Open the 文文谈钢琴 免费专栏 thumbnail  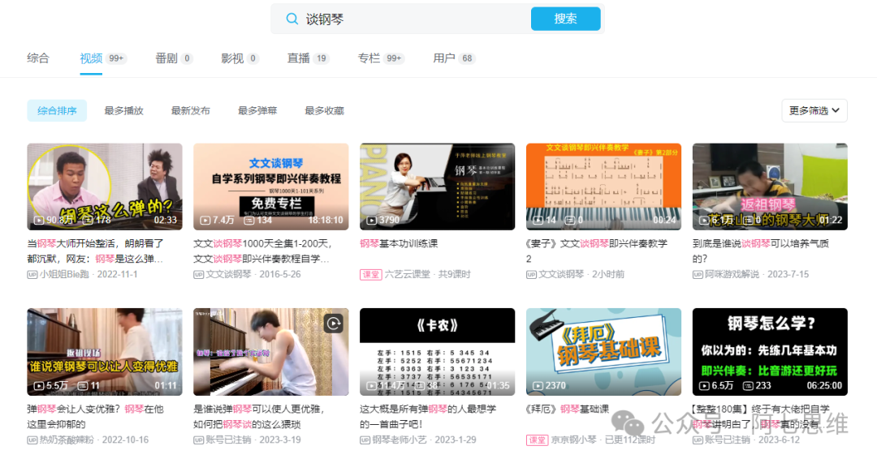pyautogui.click(x=270, y=187)
